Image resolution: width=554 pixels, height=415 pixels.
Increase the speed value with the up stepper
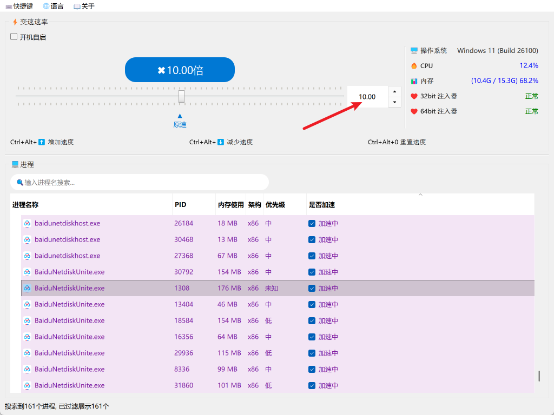(x=394, y=91)
